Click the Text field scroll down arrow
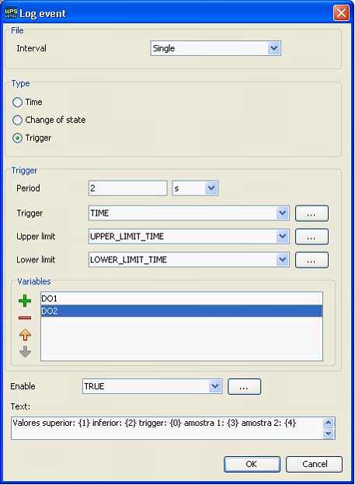 (328, 434)
